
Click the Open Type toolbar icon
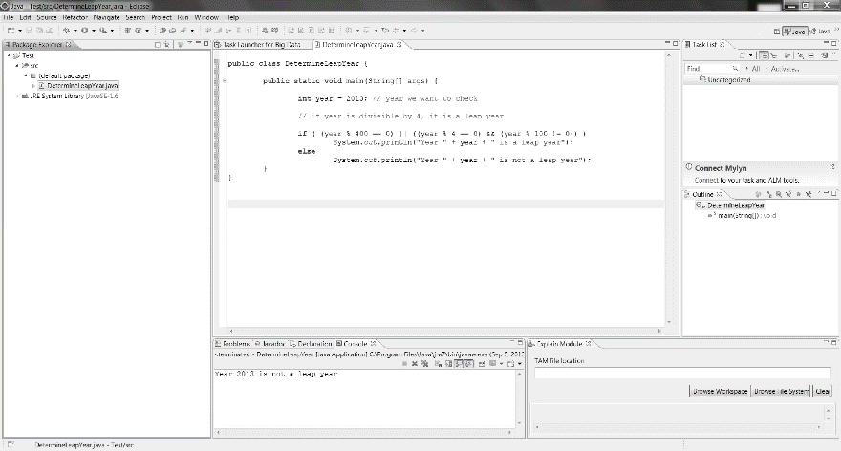click(162, 31)
